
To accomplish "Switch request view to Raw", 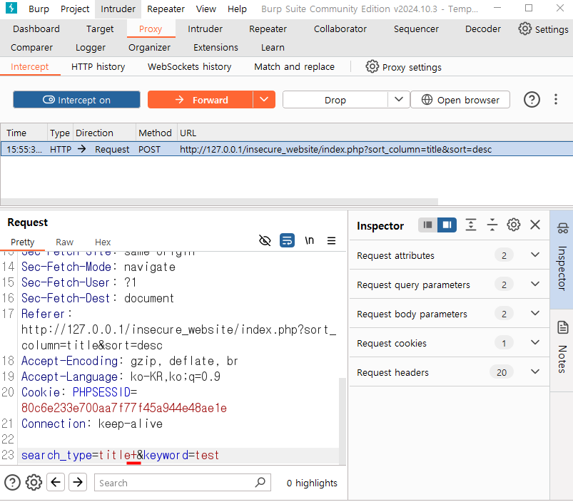I will point(64,242).
